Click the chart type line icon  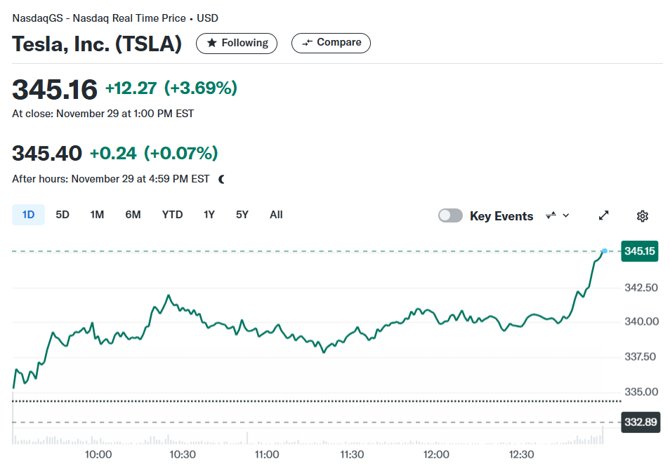click(x=551, y=215)
